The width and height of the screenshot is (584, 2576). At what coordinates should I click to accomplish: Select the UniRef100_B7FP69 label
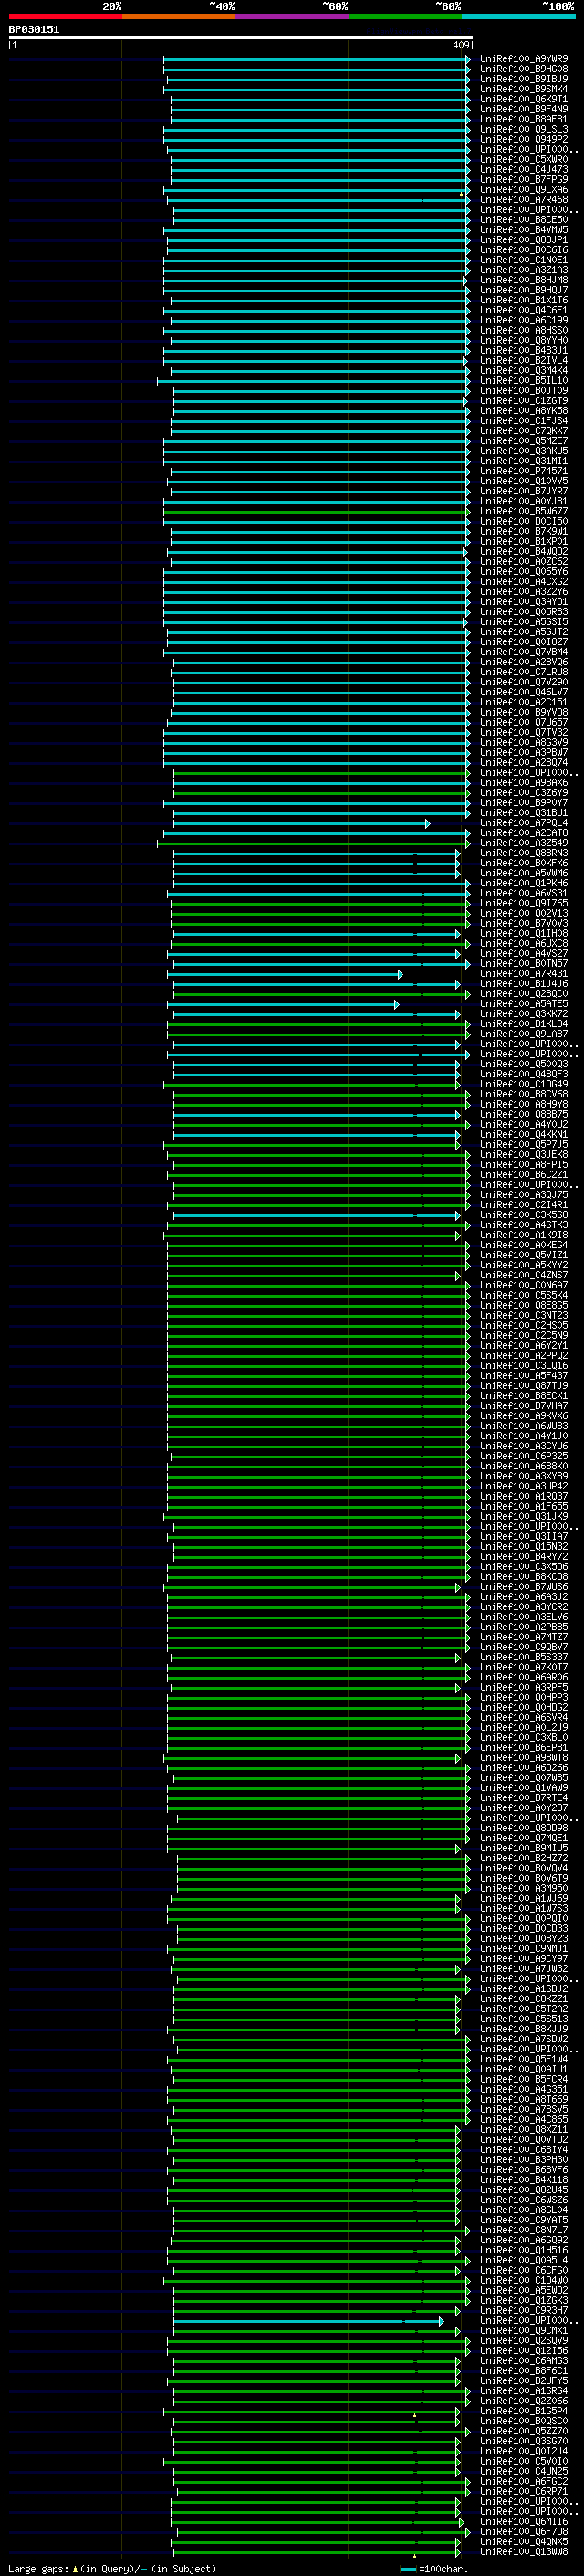coord(523,180)
